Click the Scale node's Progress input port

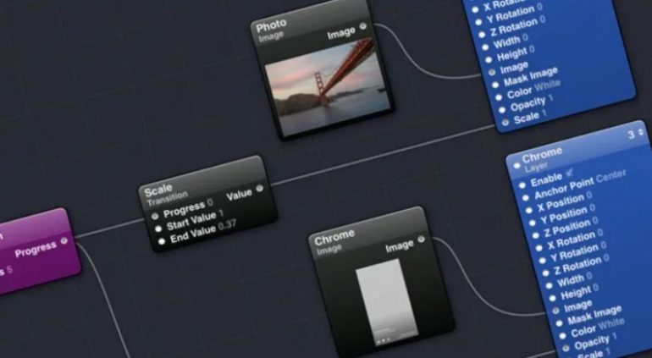pos(155,216)
